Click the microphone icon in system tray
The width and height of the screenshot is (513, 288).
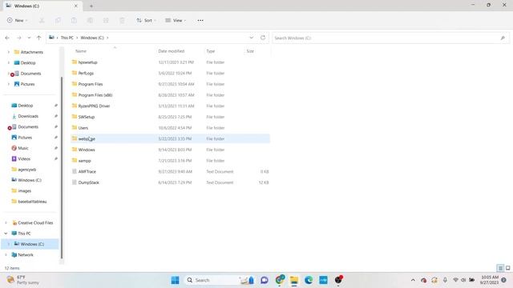[445, 280]
